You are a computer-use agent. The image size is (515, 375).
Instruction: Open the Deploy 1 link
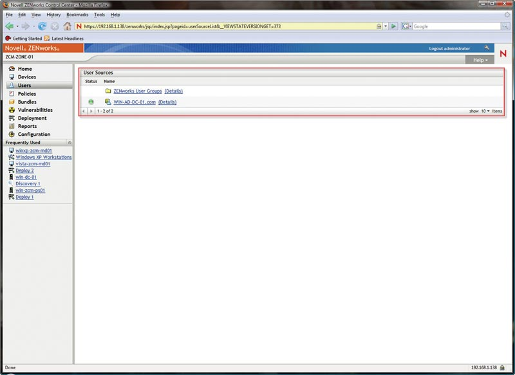pyautogui.click(x=24, y=197)
